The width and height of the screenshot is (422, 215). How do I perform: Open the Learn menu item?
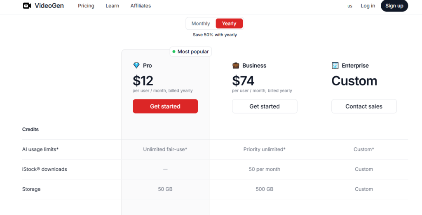112,6
